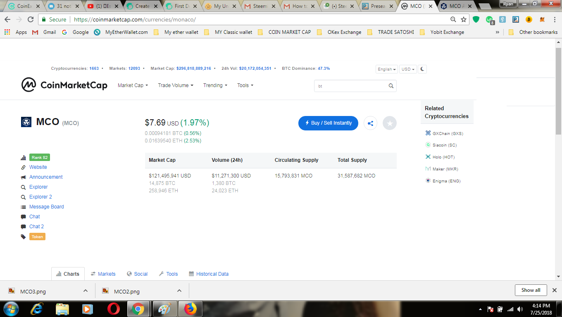Click the Markets count 12093 link
Screen dimensions: 562x317
134,69
